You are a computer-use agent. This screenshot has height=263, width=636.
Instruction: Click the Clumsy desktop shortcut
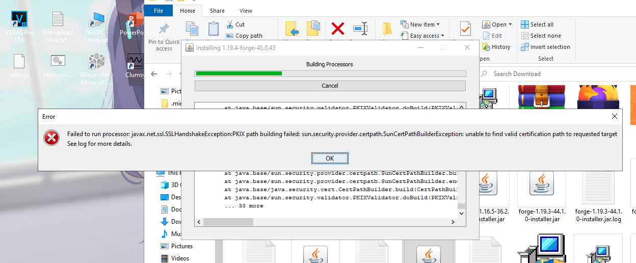(135, 66)
